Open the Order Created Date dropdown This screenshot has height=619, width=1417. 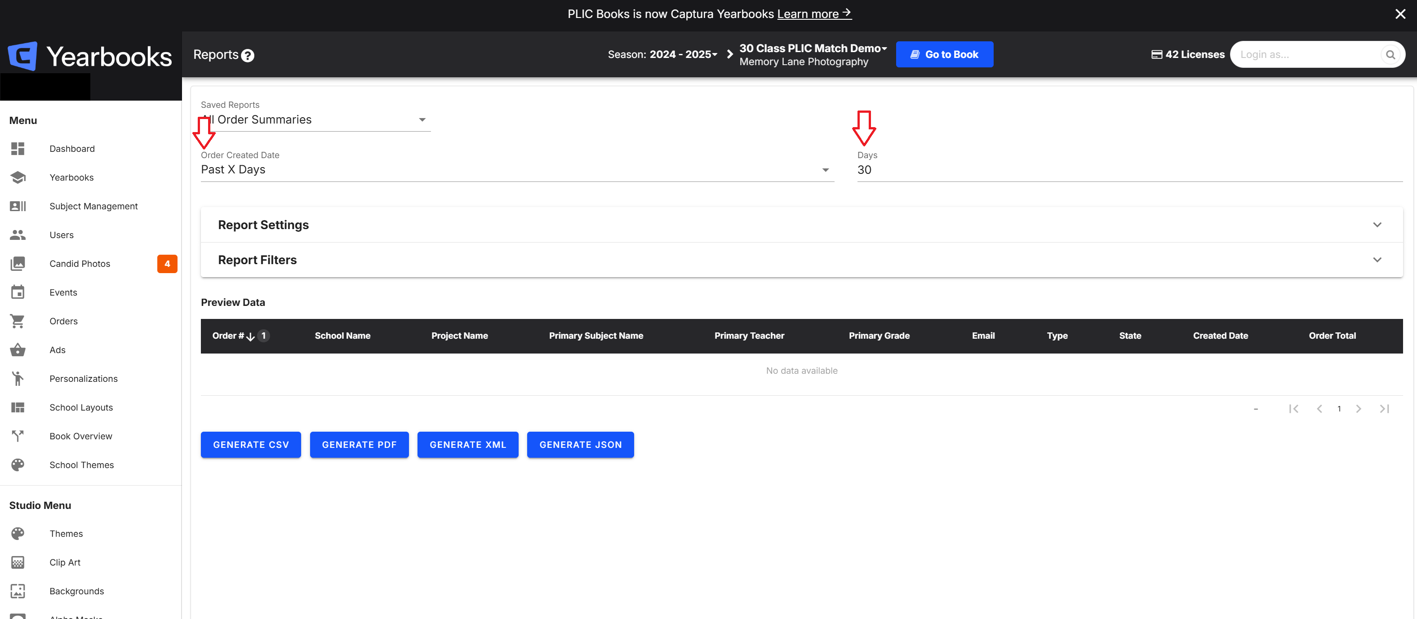coord(517,170)
